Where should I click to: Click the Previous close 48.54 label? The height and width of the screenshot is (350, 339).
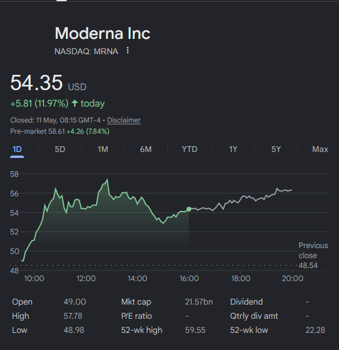(x=313, y=256)
